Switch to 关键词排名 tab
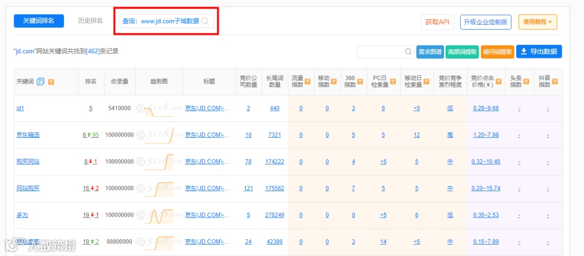 (x=39, y=21)
